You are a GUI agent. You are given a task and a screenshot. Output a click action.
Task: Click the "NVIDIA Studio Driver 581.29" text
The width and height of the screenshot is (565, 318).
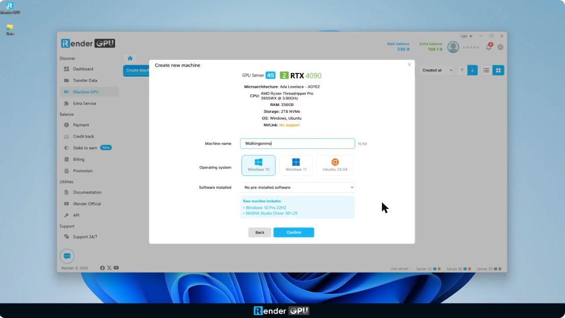point(271,213)
